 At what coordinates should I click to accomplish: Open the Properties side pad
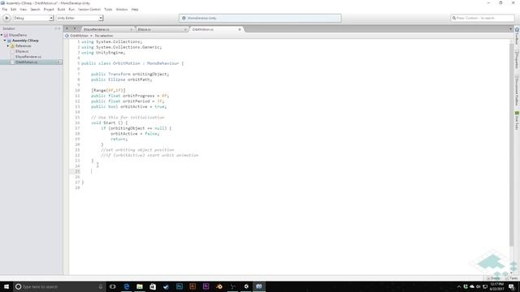(517, 59)
